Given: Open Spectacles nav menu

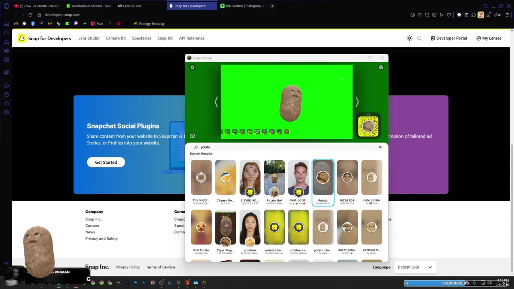Looking at the screenshot, I should (142, 38).
